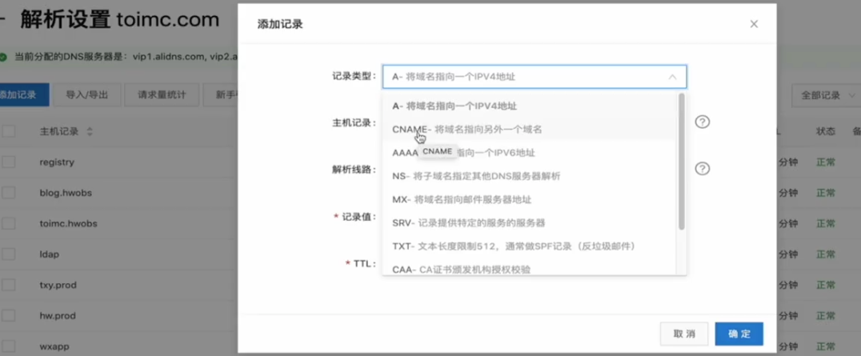Select SRV record type option
861x356 pixels.
tap(468, 222)
